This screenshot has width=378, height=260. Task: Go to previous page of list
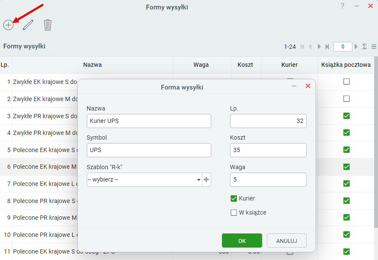pos(310,47)
